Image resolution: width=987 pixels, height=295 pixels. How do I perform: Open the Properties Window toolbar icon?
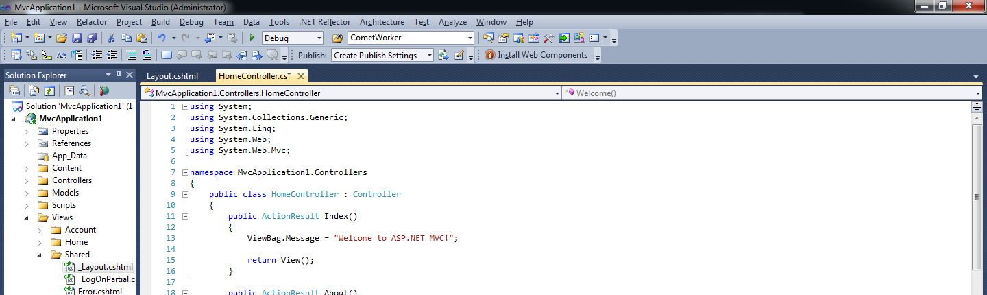tap(504, 38)
